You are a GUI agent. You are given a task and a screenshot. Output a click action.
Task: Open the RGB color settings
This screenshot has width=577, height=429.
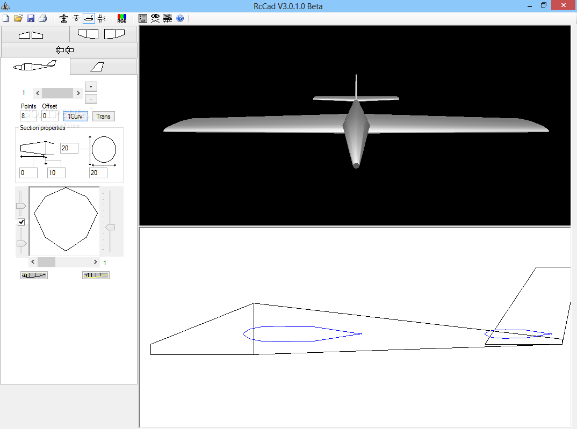coord(122,18)
